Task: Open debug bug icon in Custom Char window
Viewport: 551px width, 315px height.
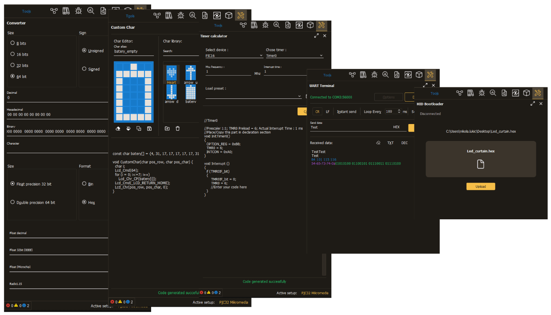Action: (181, 16)
